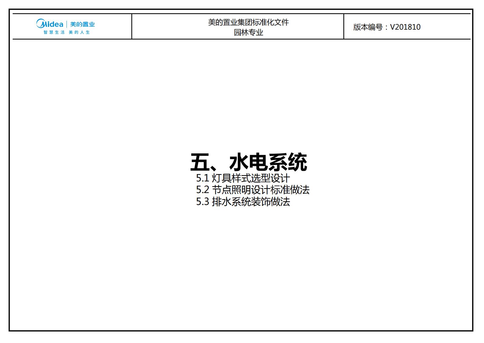484x343 pixels.
Task: Click the 美的置业 brand text
Action: click(82, 24)
